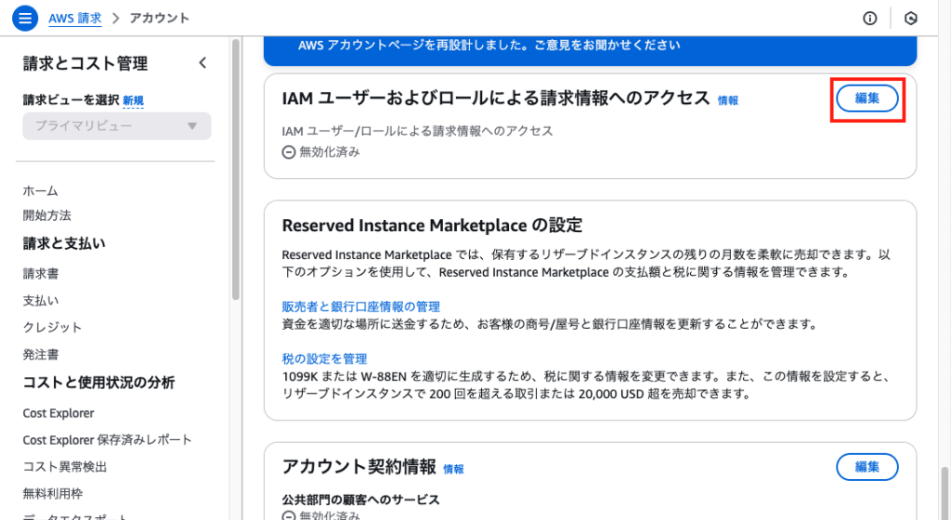Edit the アカウント契約情報 section
This screenshot has height=520, width=951.
[867, 467]
